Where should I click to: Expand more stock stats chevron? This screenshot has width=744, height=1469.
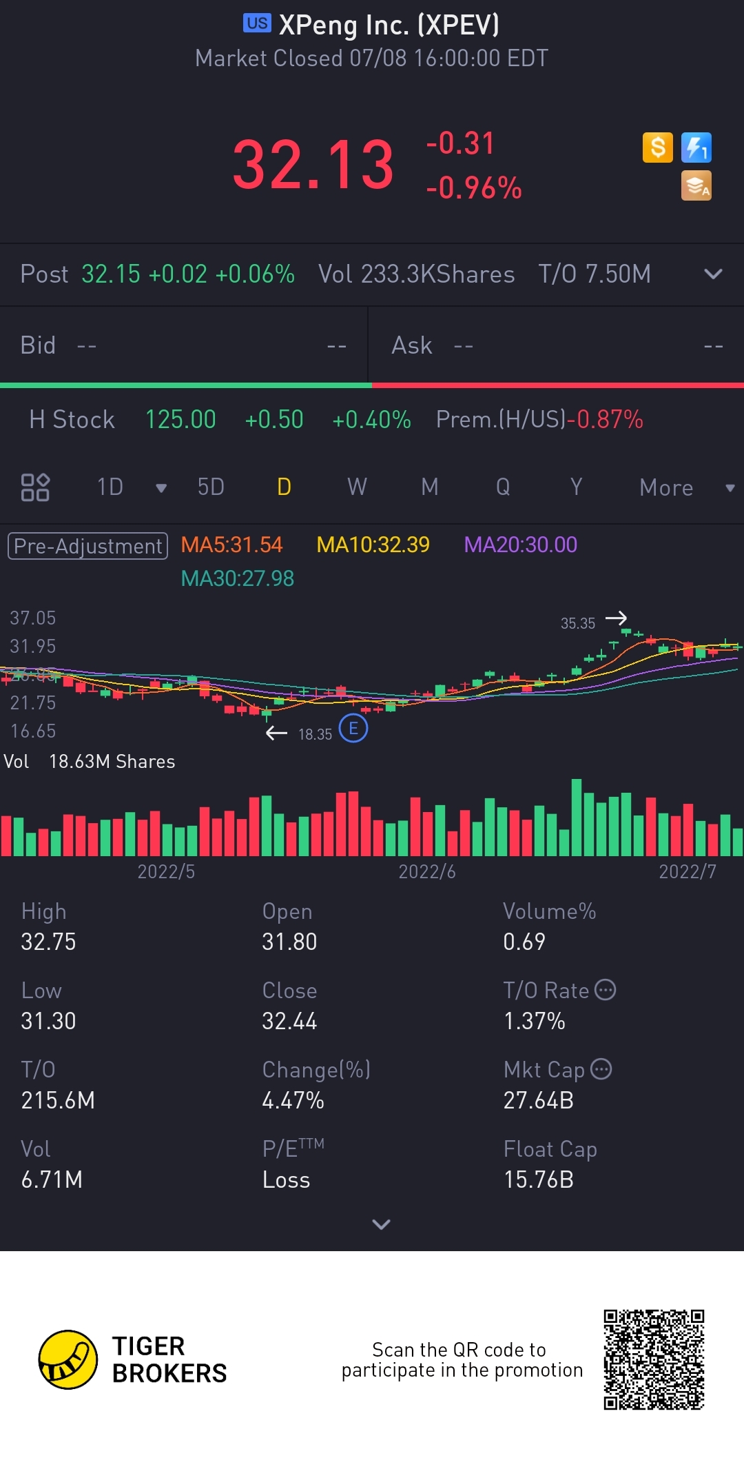pos(381,1224)
